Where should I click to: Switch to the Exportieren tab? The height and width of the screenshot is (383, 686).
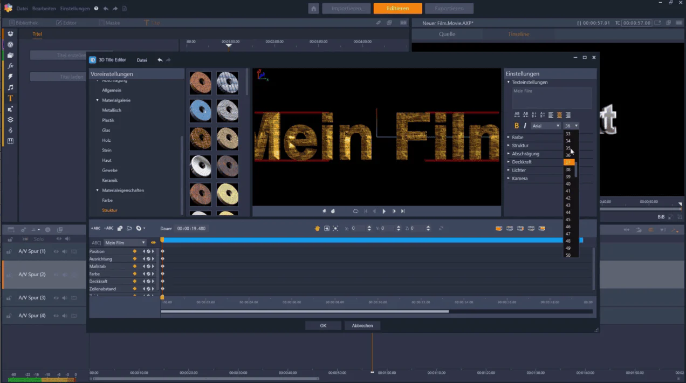pos(449,9)
